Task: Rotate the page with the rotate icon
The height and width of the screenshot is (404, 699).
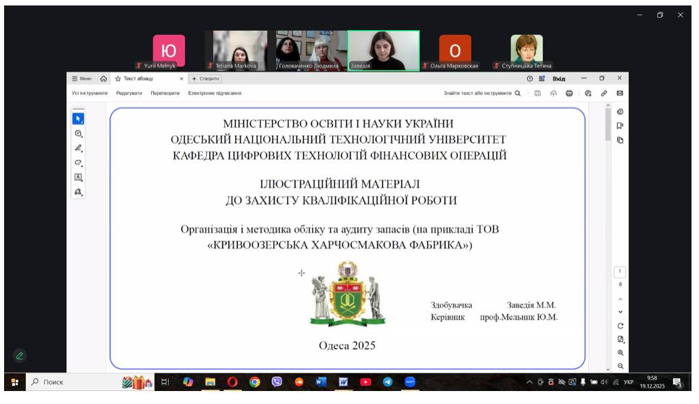Action: pos(620,326)
